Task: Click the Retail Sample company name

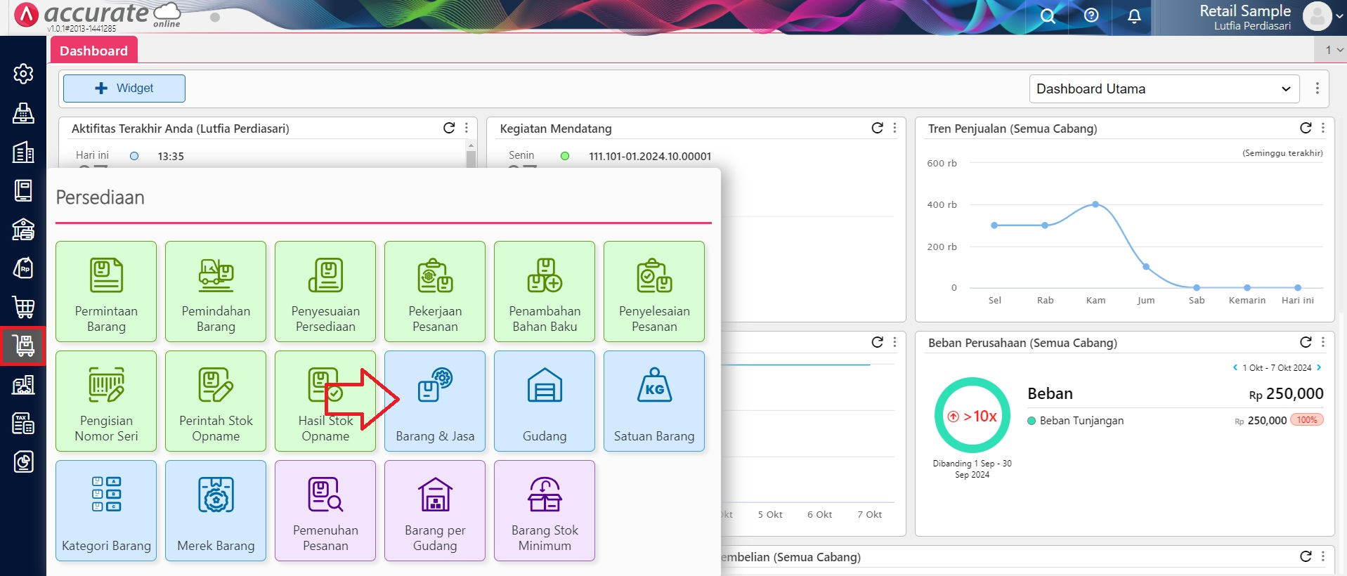Action: (x=1245, y=11)
